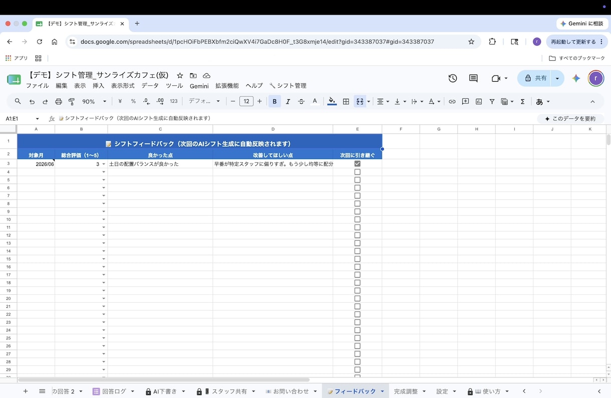Check the row 21 carry-over checkbox
The width and height of the screenshot is (611, 398).
coord(357,306)
